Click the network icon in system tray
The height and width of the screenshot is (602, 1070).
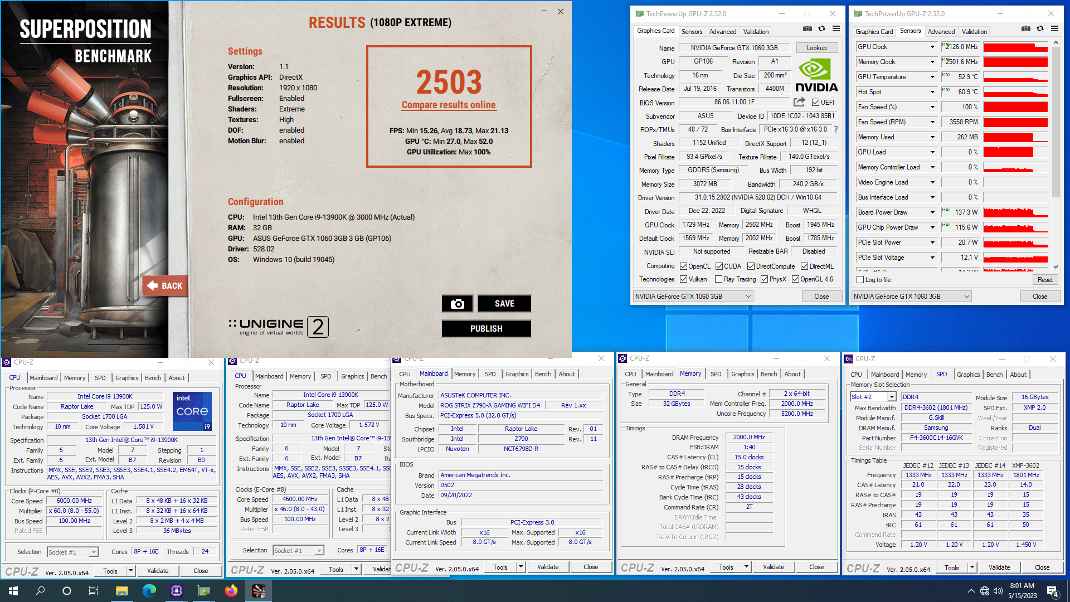pyautogui.click(x=985, y=591)
